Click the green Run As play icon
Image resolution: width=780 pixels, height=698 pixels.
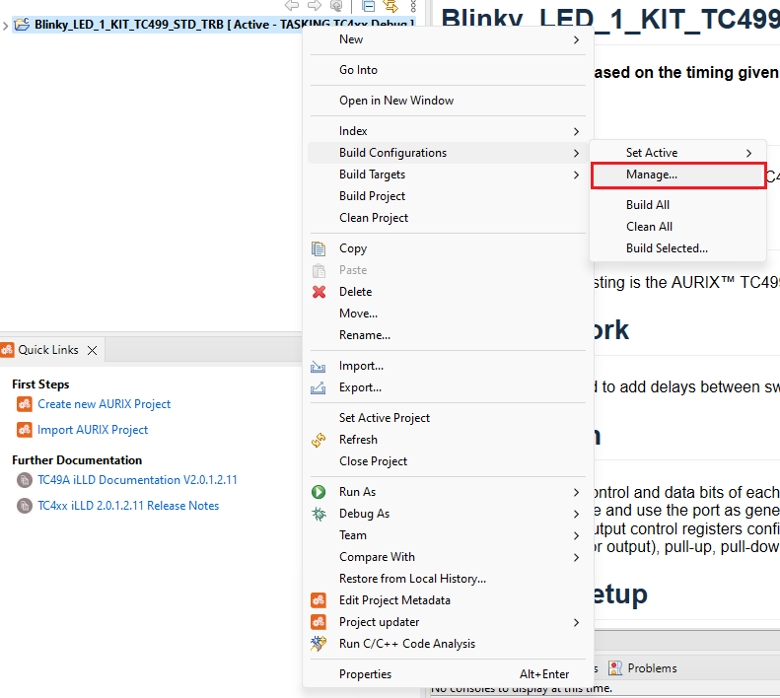tap(319, 492)
